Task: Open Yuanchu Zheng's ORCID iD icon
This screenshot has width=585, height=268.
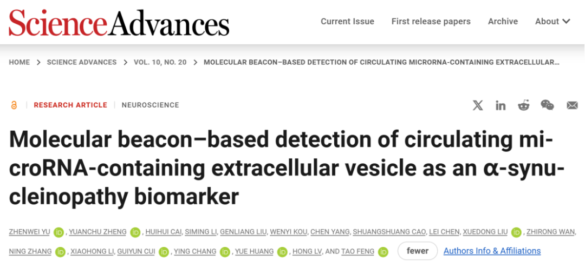Action: 135,232
